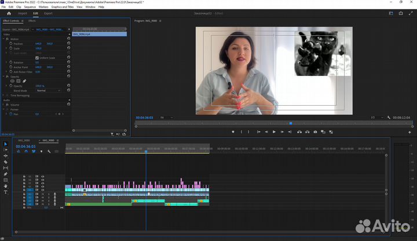Click Export Frame camera icon
This screenshot has height=241, width=417.
315,132
